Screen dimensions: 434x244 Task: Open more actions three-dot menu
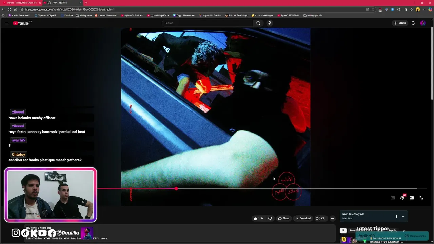333,218
